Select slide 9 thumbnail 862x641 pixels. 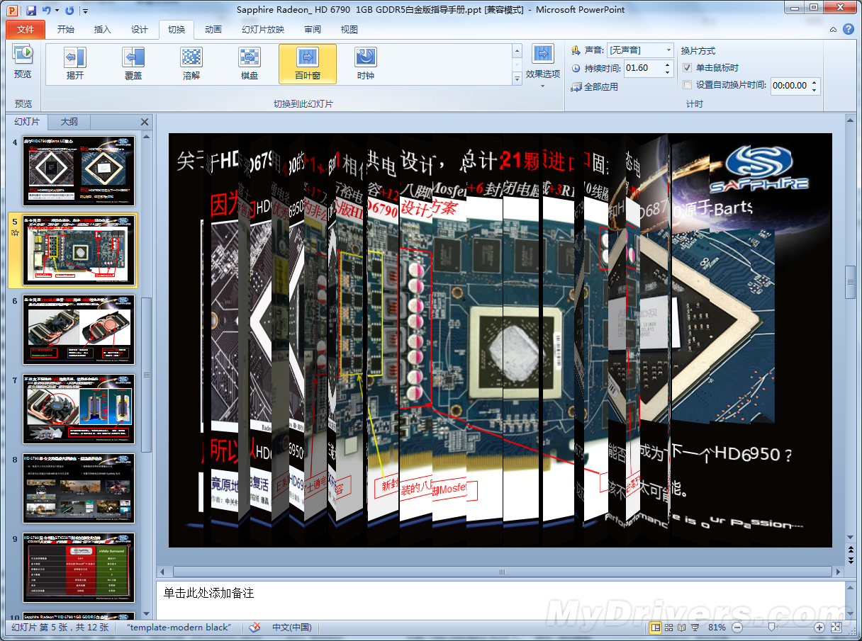point(78,568)
